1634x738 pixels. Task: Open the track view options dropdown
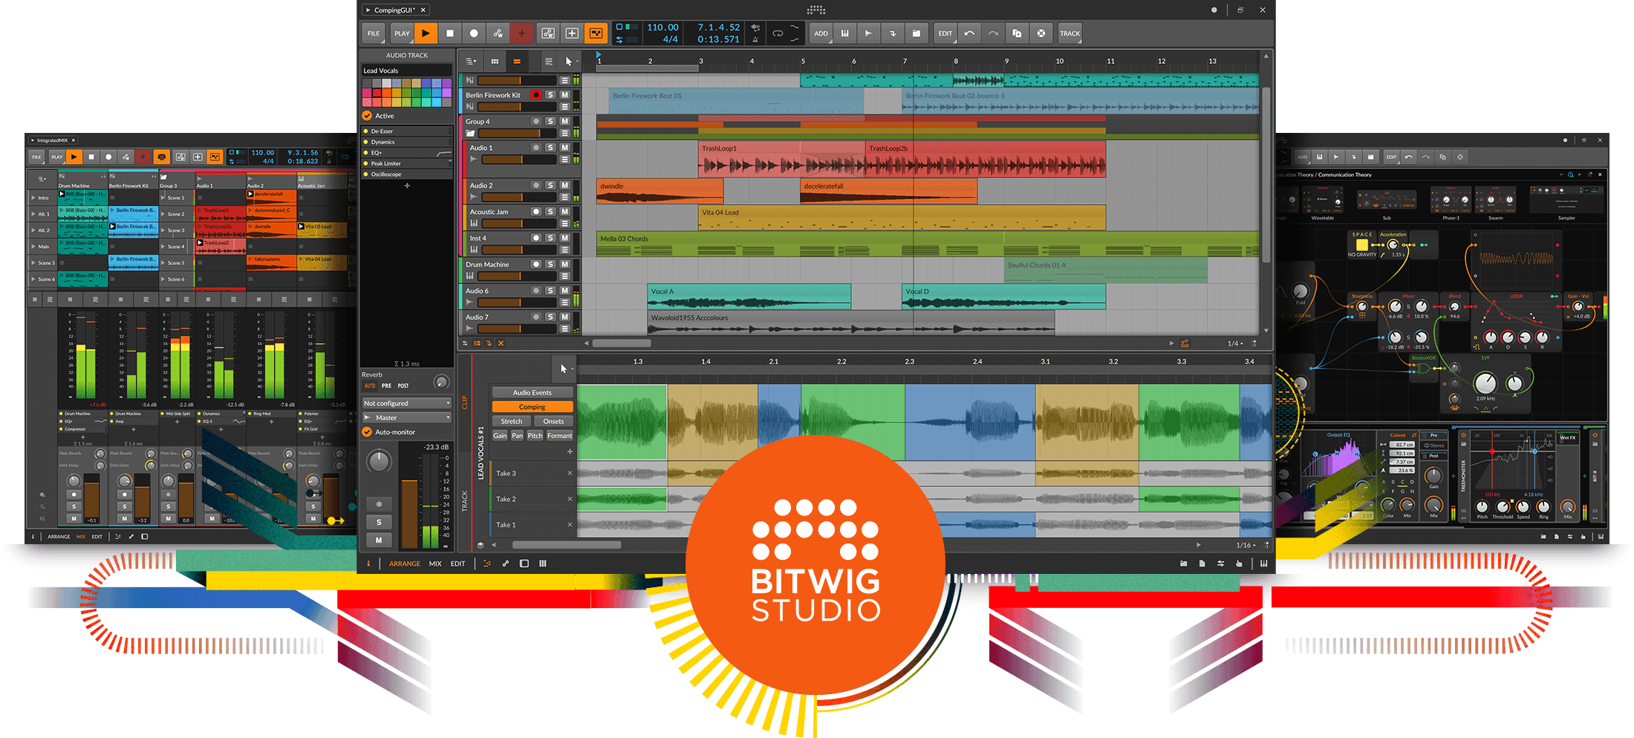[x=470, y=62]
